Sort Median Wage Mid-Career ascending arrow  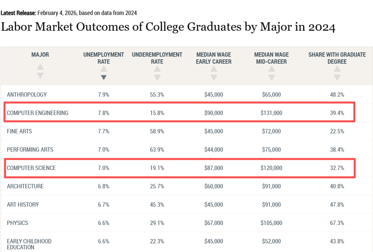[x=271, y=69]
